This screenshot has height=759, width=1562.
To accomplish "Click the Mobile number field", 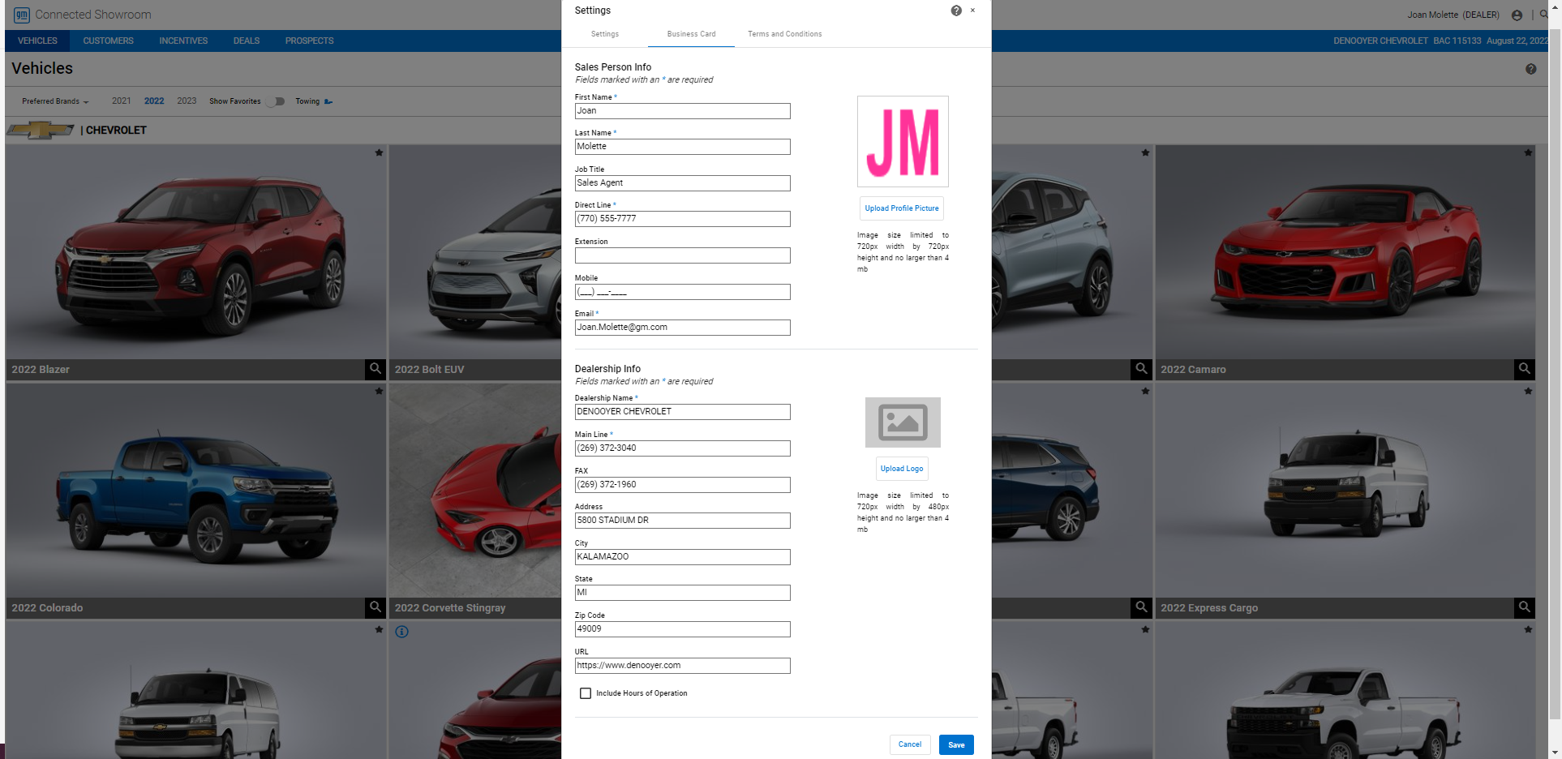I will coord(683,292).
